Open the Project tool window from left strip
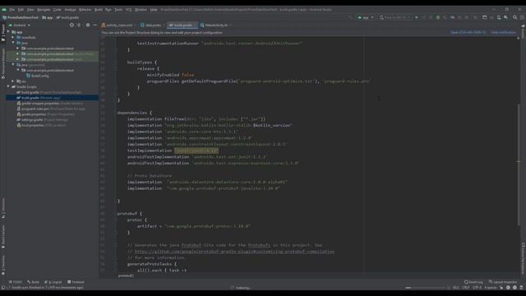526x296 pixels. pyautogui.click(x=3, y=33)
